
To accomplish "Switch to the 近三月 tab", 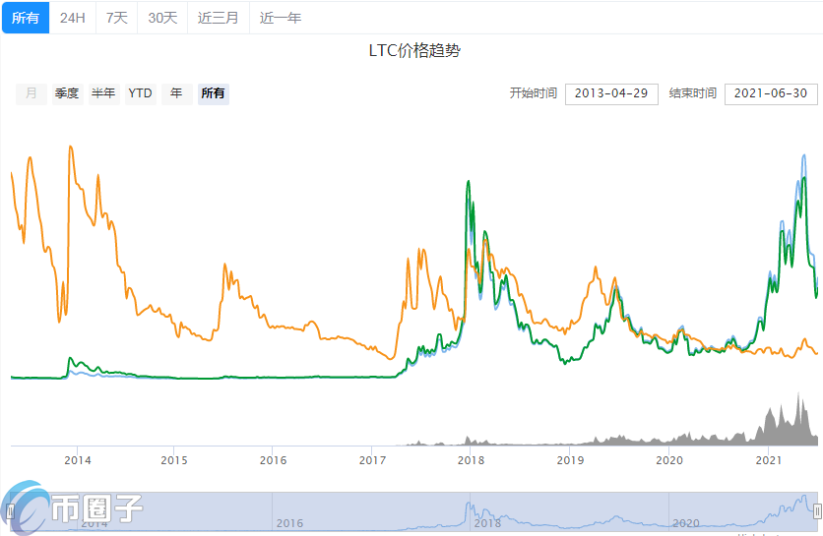I will [218, 18].
